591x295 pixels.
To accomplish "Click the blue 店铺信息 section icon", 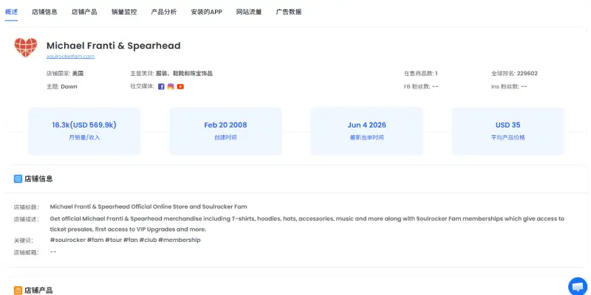I will [18, 178].
